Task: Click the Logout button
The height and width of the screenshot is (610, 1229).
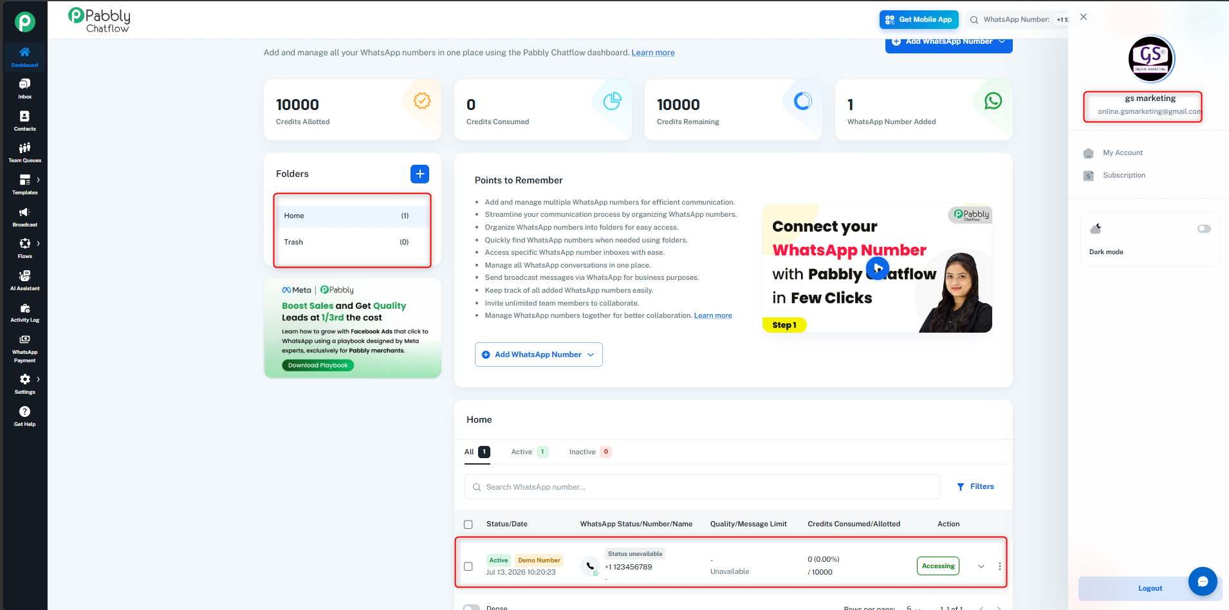Action: coord(1150,588)
